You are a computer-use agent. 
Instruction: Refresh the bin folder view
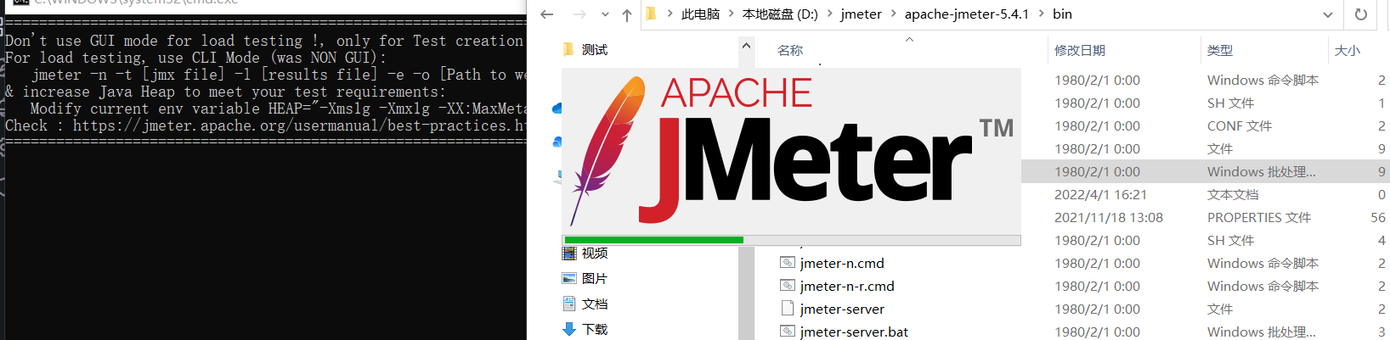[x=1361, y=14]
